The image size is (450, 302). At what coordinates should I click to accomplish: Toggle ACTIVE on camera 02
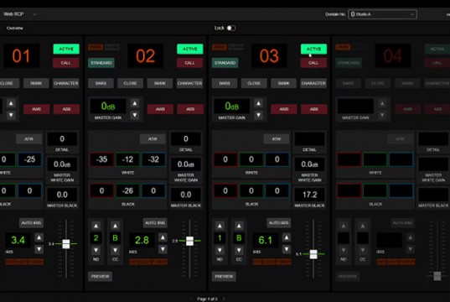[x=190, y=49]
